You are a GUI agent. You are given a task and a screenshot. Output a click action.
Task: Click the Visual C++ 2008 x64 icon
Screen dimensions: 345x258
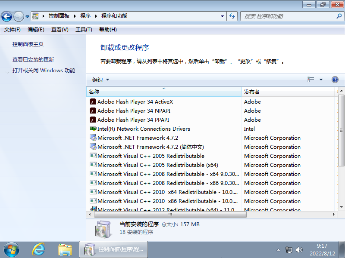(93, 174)
